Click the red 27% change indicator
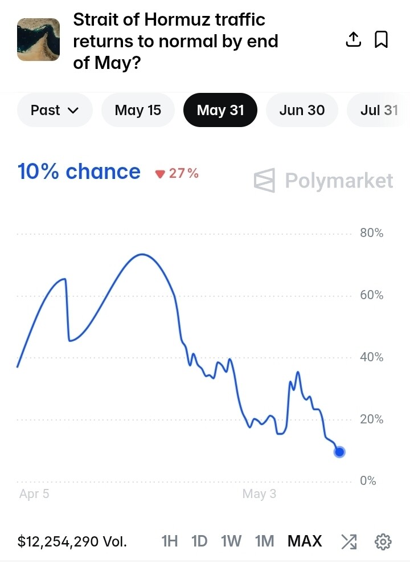 tap(177, 173)
